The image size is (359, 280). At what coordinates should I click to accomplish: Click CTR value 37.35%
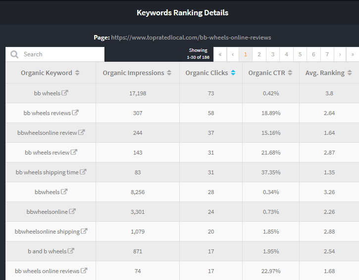[271, 172]
